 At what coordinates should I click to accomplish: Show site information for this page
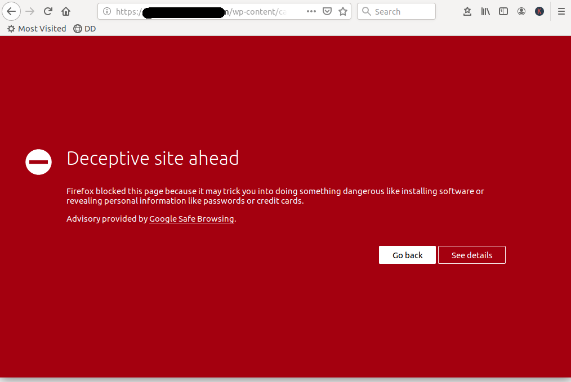coord(107,11)
